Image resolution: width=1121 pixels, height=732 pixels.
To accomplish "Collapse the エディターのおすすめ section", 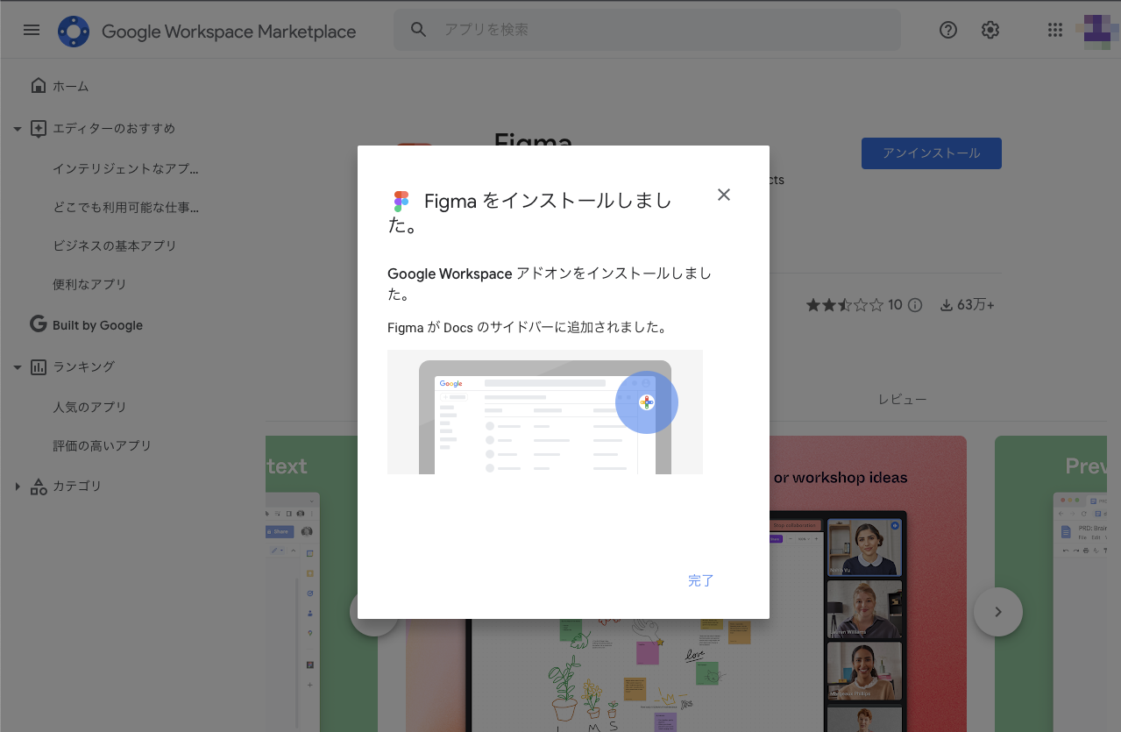I will tap(17, 128).
